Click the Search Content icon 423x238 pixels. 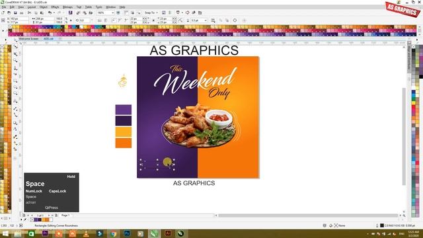(x=71, y=13)
